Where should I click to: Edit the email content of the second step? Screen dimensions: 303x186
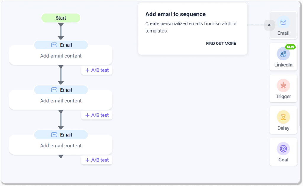(61, 101)
